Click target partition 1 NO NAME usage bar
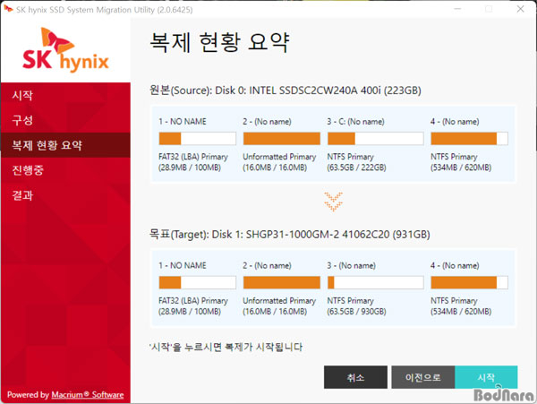Image resolution: width=537 pixels, height=404 pixels. (197, 282)
